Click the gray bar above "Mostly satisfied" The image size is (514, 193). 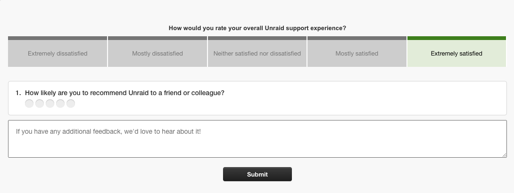point(357,38)
